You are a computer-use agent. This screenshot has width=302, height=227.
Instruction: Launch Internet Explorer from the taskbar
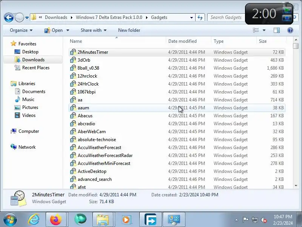pos(34,220)
